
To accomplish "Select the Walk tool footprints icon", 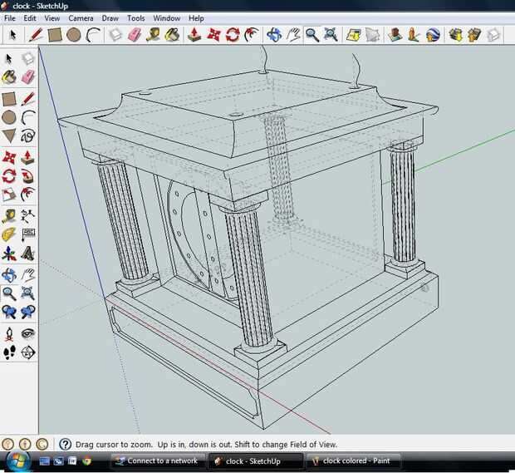I will point(9,352).
